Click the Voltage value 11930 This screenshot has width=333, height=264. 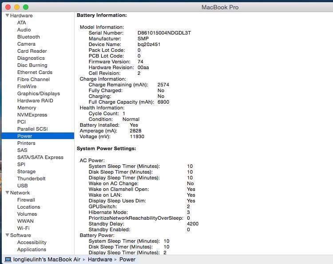pos(137,137)
